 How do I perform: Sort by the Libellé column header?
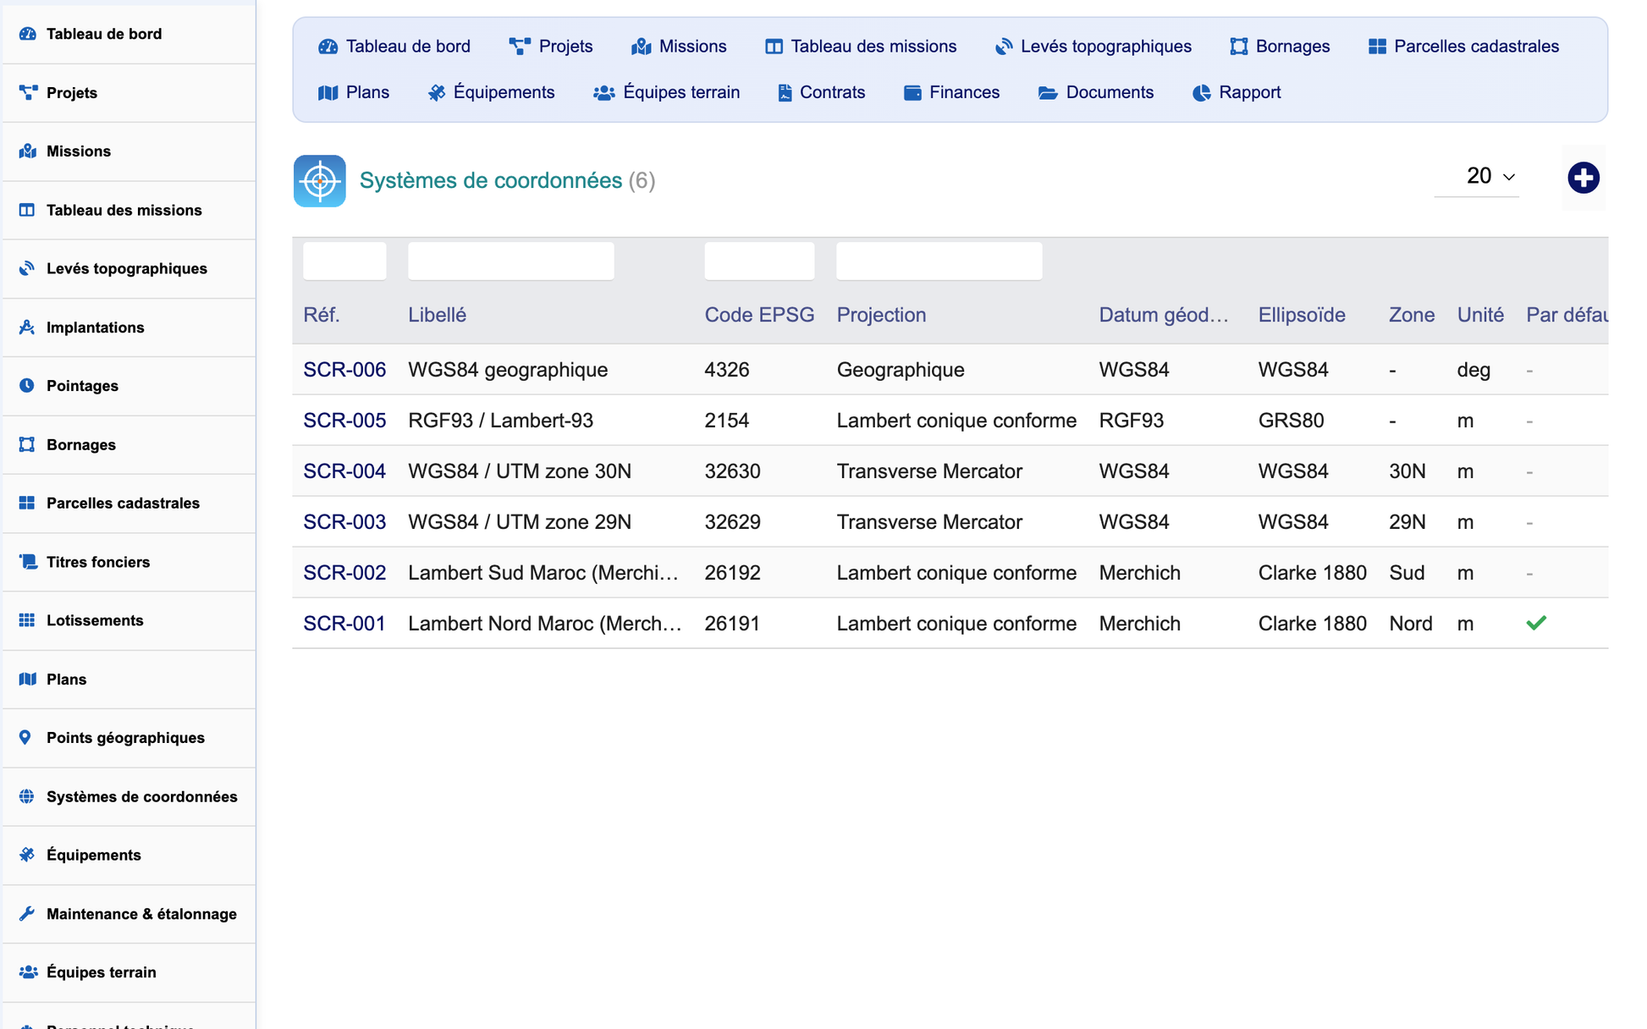(437, 315)
